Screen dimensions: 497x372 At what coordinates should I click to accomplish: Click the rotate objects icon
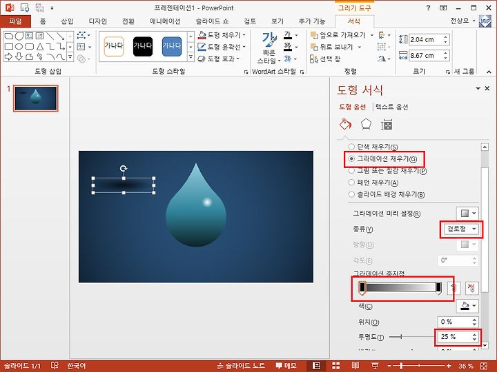[382, 59]
